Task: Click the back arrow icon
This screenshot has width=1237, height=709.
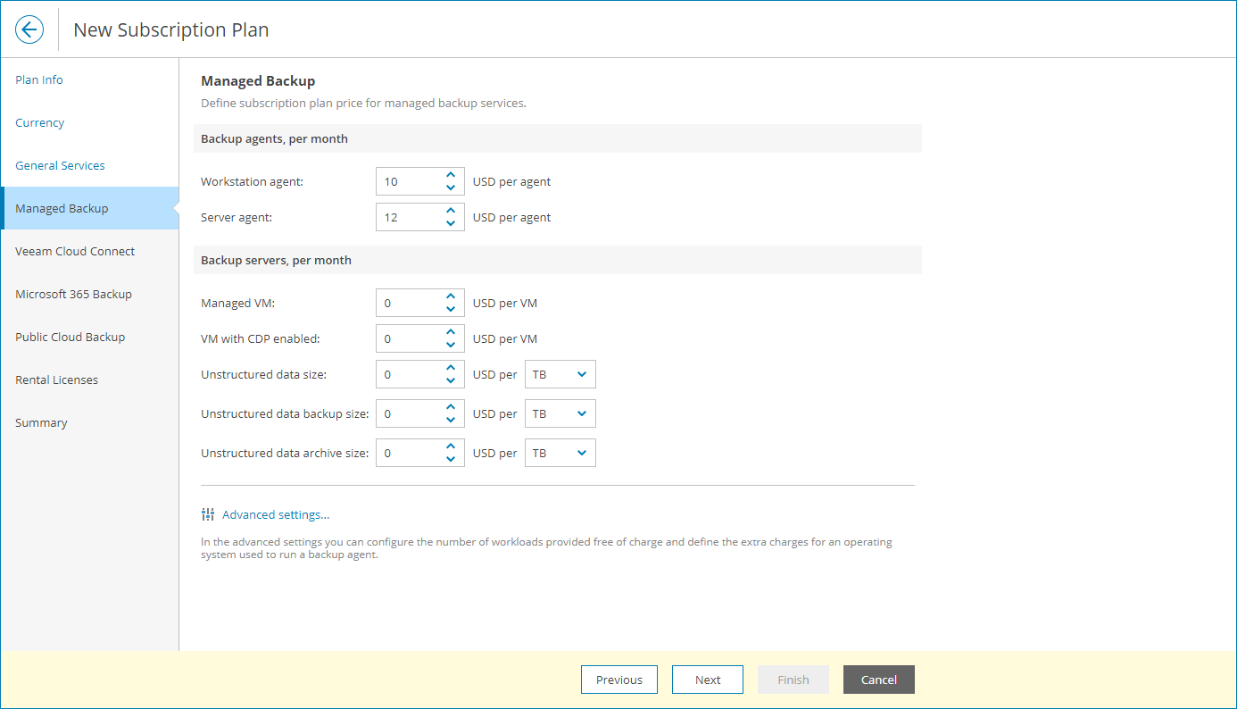Action: (x=29, y=29)
